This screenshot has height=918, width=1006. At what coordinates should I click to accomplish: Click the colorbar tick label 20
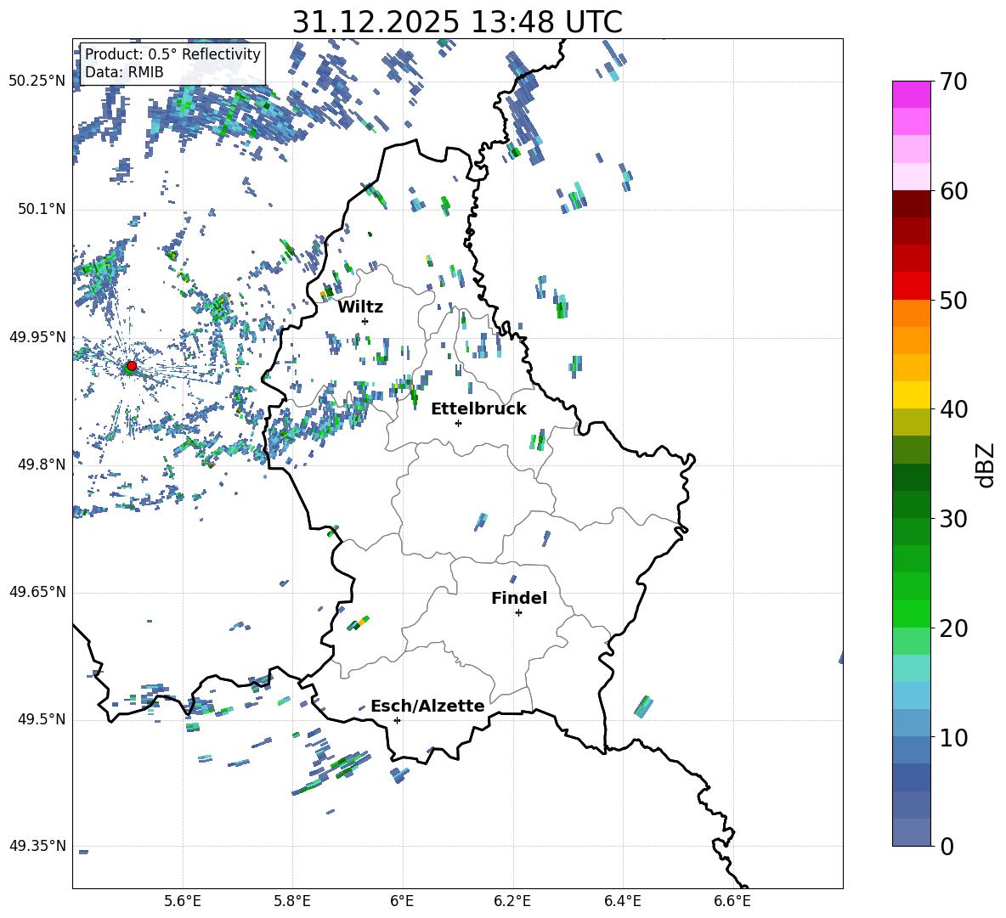click(x=953, y=628)
